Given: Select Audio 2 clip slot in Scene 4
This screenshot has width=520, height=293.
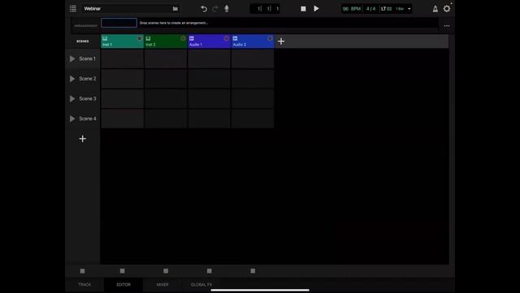Looking at the screenshot, I should tap(253, 119).
